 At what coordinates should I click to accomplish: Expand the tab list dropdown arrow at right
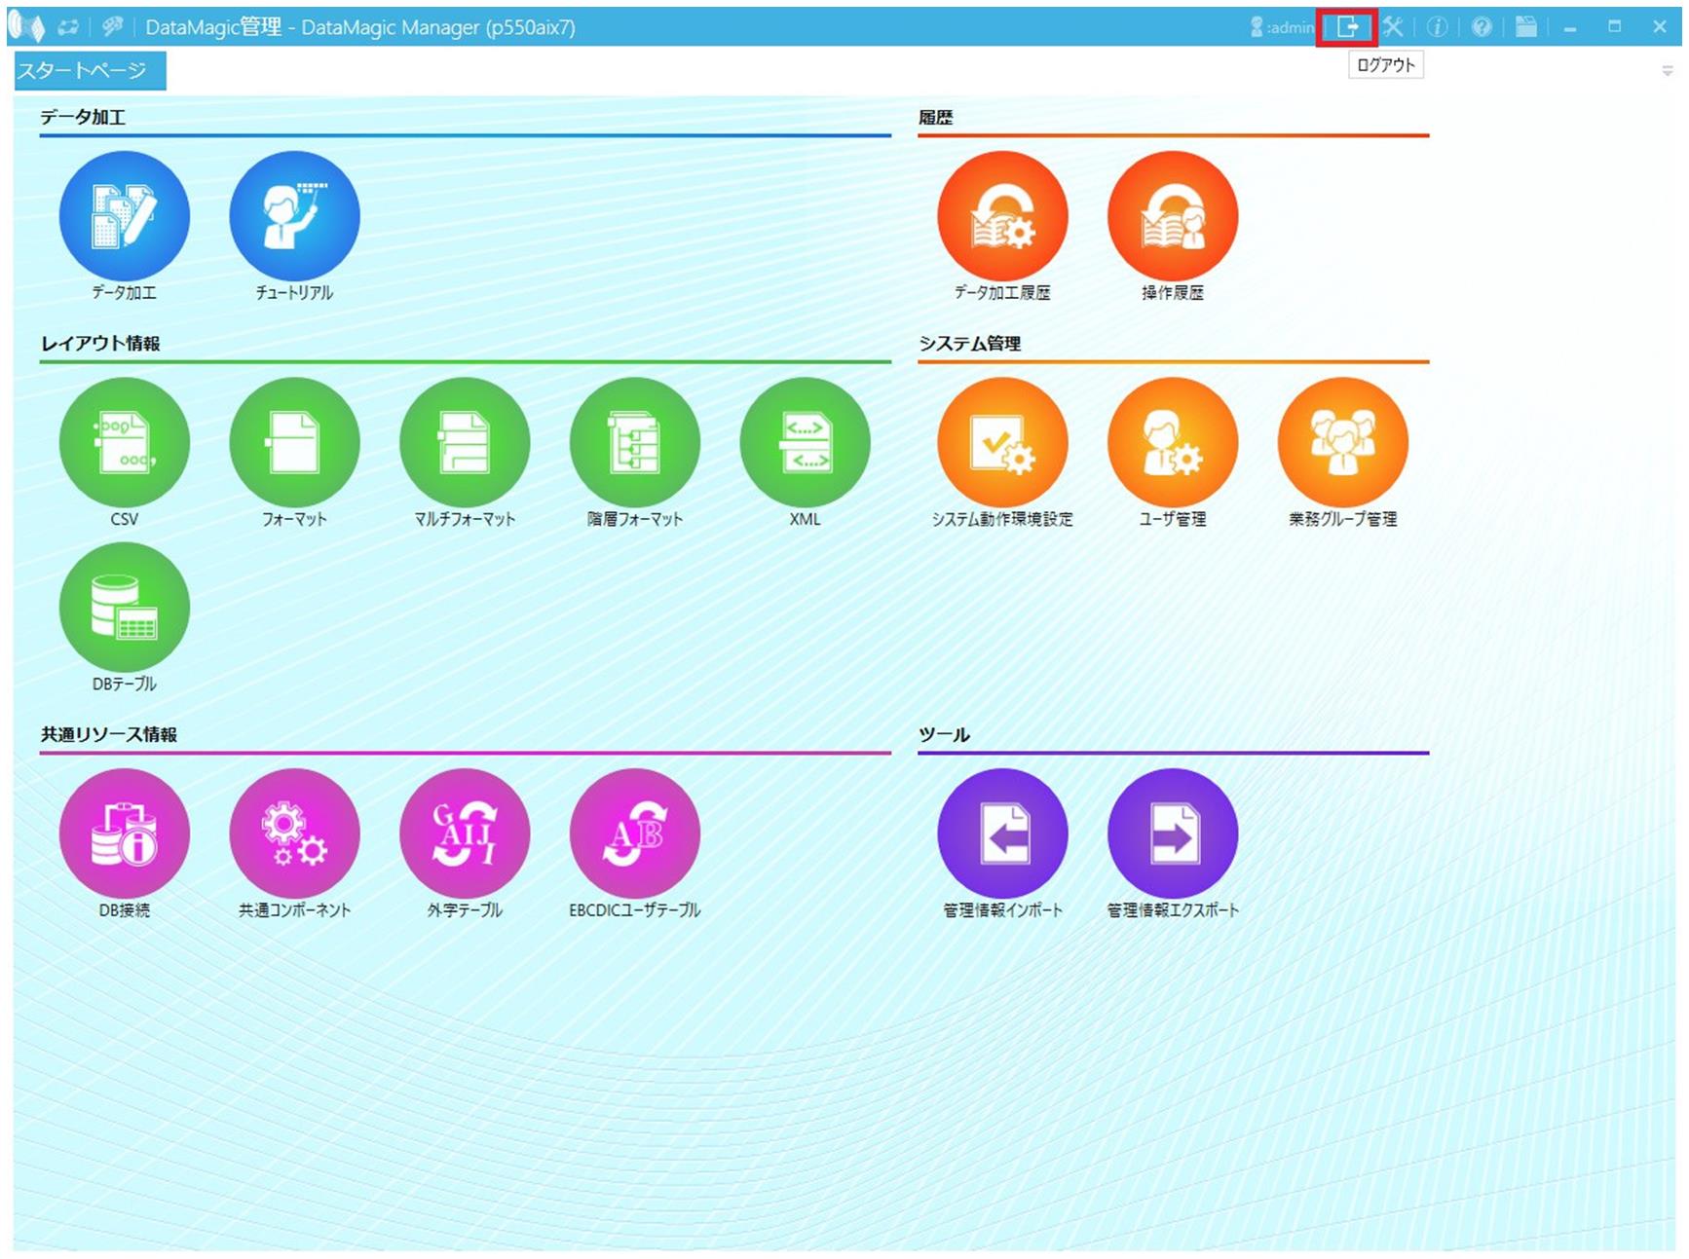click(x=1668, y=71)
